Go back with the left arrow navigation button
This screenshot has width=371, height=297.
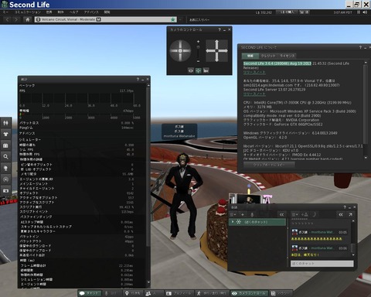coord(8,19)
